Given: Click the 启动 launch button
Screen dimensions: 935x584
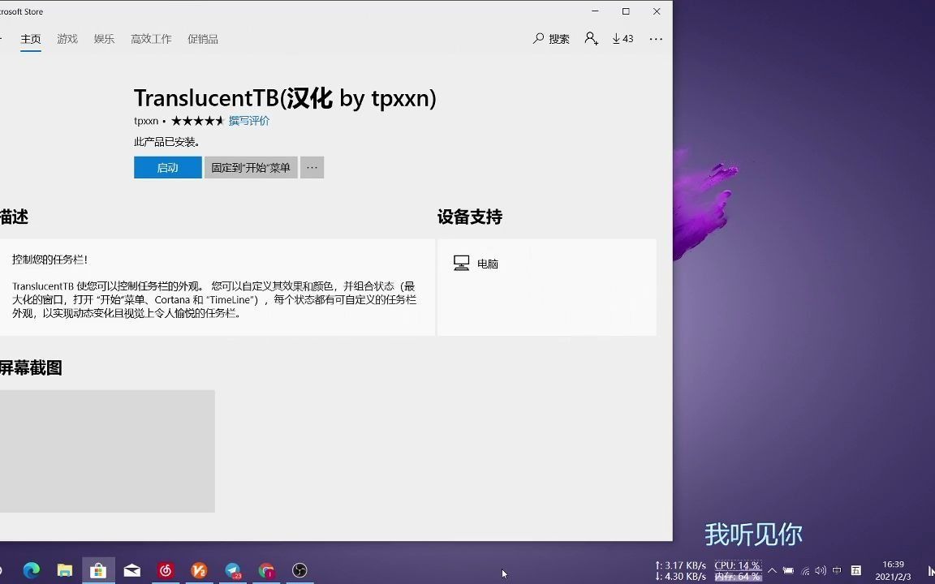Looking at the screenshot, I should coord(167,167).
